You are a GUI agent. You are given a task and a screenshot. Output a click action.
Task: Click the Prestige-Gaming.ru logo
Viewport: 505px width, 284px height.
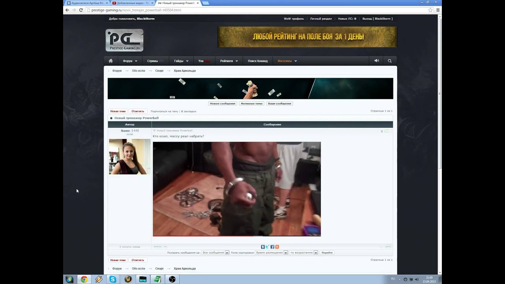tap(124, 40)
